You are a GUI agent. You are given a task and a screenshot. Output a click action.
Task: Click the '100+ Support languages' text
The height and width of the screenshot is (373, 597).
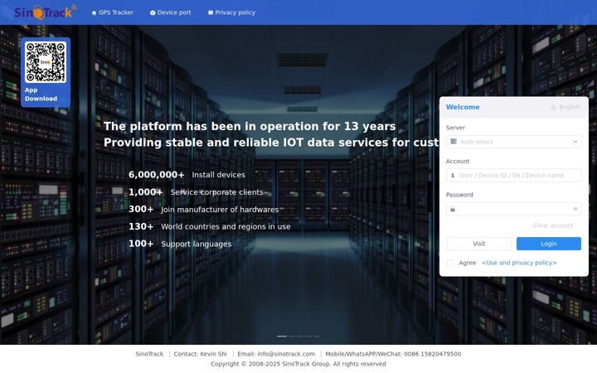[180, 244]
